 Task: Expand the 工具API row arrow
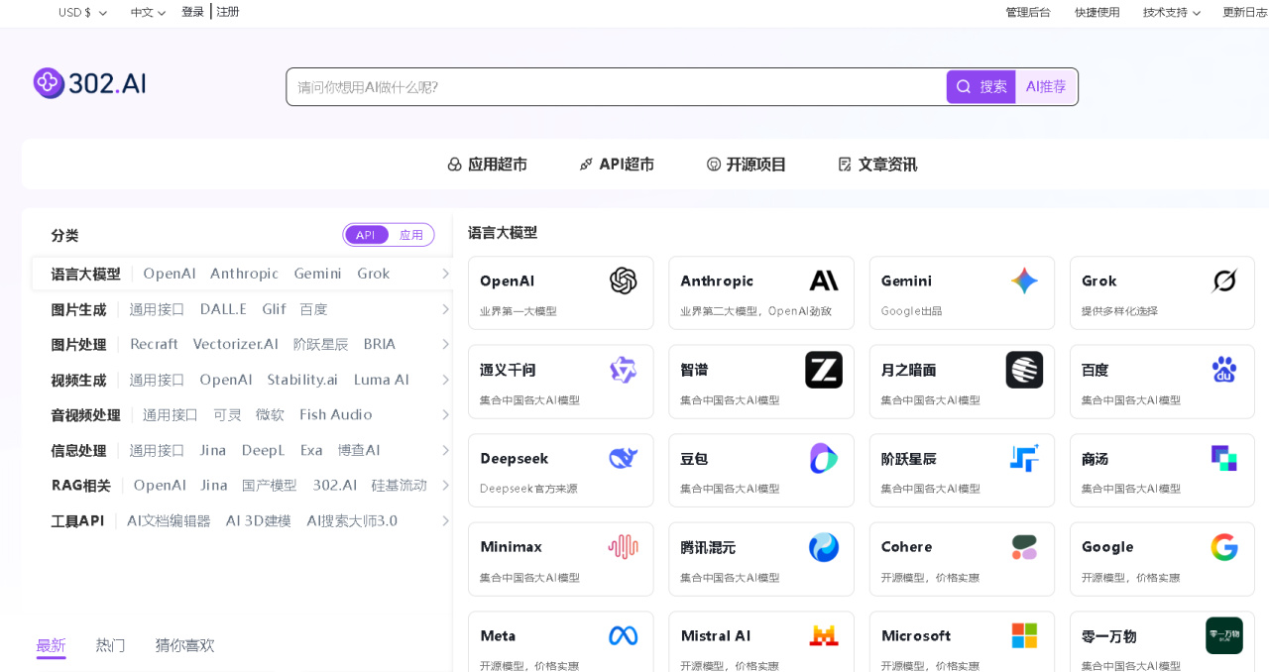445,520
